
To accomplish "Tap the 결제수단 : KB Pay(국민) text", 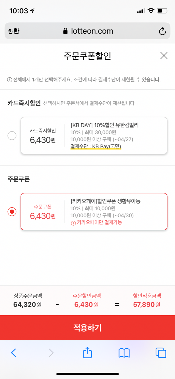I will coord(96,147).
